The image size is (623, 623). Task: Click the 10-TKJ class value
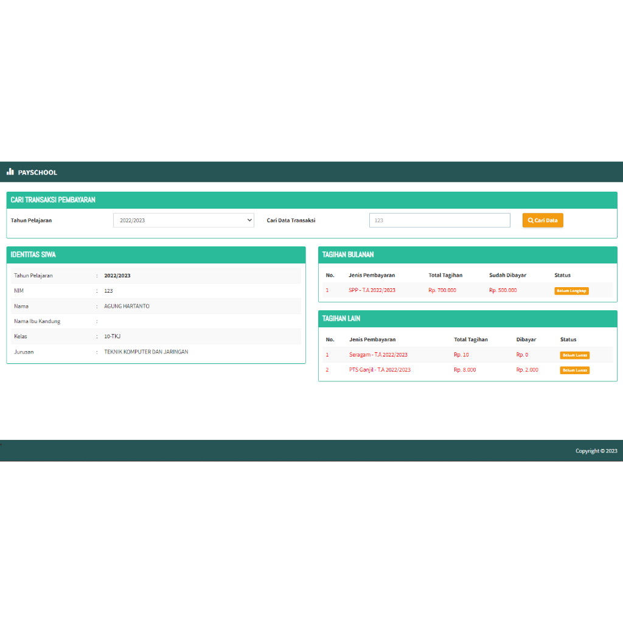pos(112,336)
